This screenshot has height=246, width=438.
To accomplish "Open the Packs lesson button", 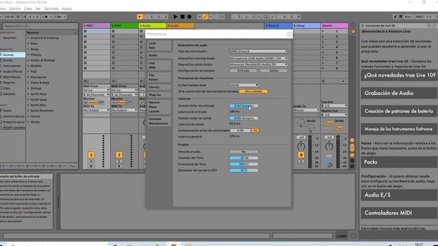I will [x=399, y=162].
